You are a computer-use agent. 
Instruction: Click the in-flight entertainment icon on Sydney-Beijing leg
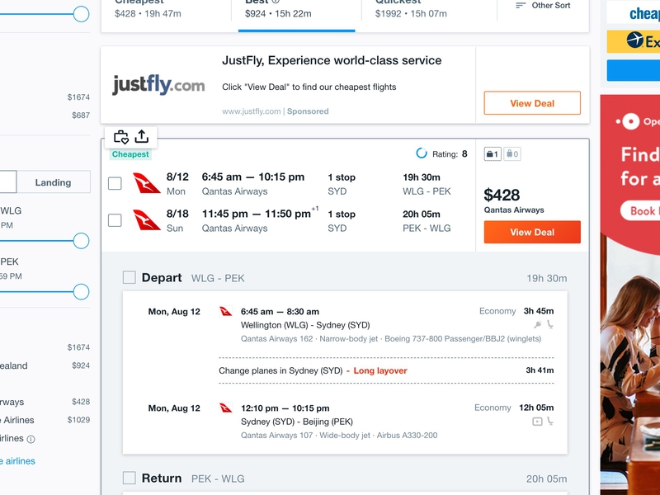point(537,422)
